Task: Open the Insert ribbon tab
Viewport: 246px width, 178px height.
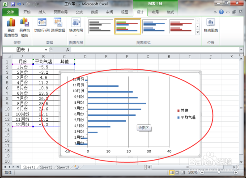Action: click(x=42, y=12)
